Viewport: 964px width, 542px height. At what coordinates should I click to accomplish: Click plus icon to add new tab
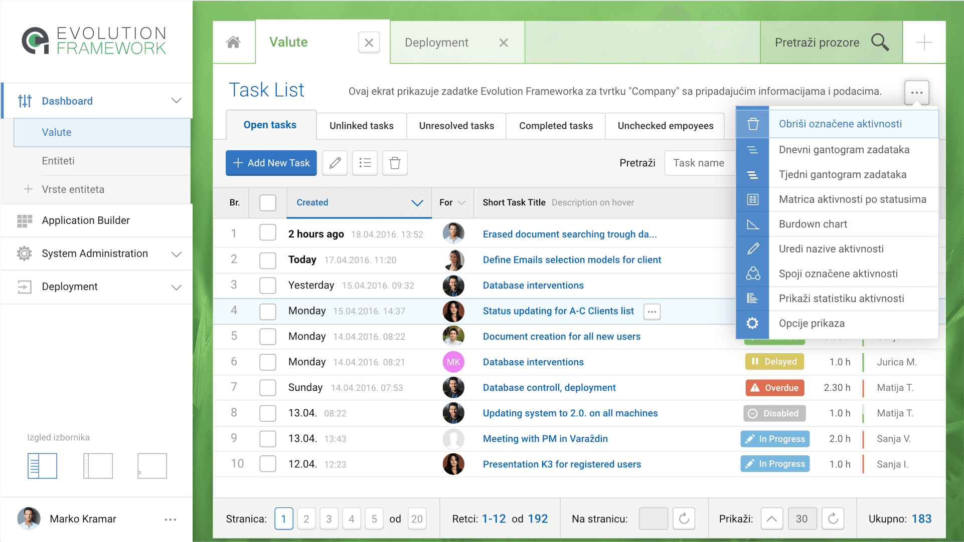(924, 43)
